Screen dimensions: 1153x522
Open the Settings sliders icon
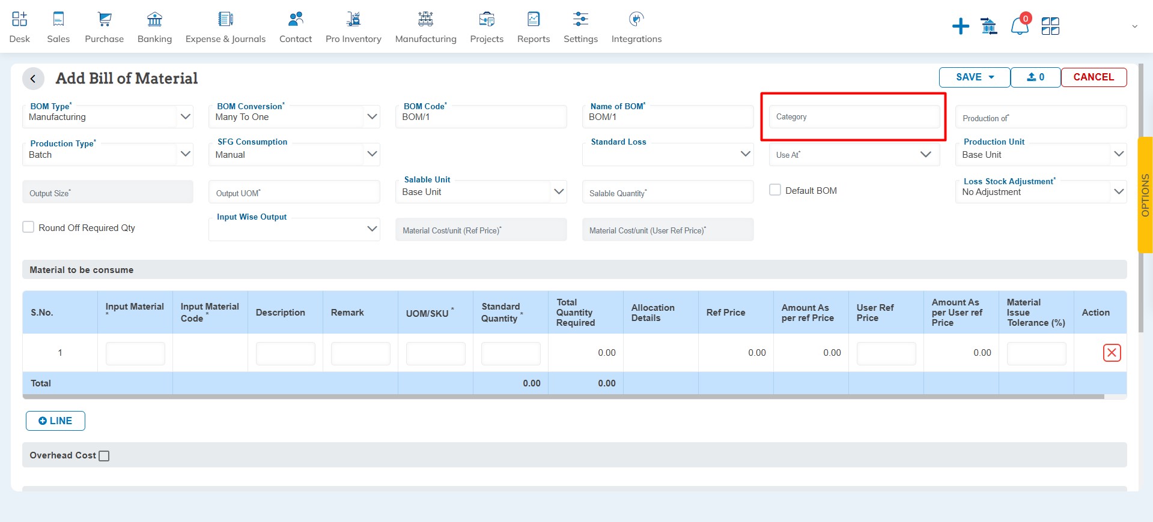pyautogui.click(x=580, y=19)
